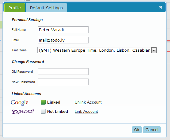The height and width of the screenshot is (140, 170).
Task: Focus the Full Name field with Peter Varadi
Action: (63, 30)
